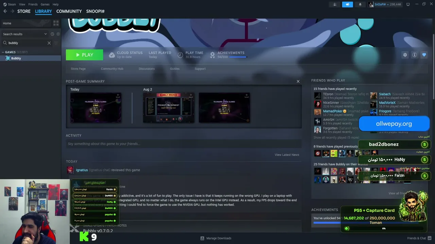Sort library by recent activity clock icon
Image resolution: width=435 pixels, height=244 pixels.
[52, 34]
